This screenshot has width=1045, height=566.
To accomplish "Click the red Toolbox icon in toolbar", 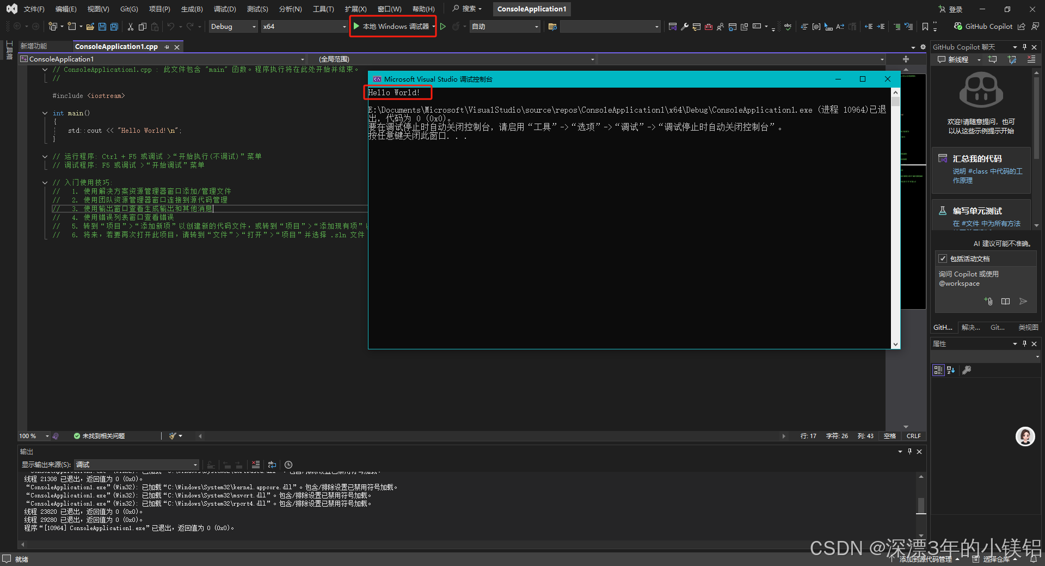I will (709, 26).
